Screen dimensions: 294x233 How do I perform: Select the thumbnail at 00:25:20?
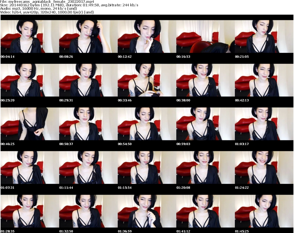coord(30,80)
